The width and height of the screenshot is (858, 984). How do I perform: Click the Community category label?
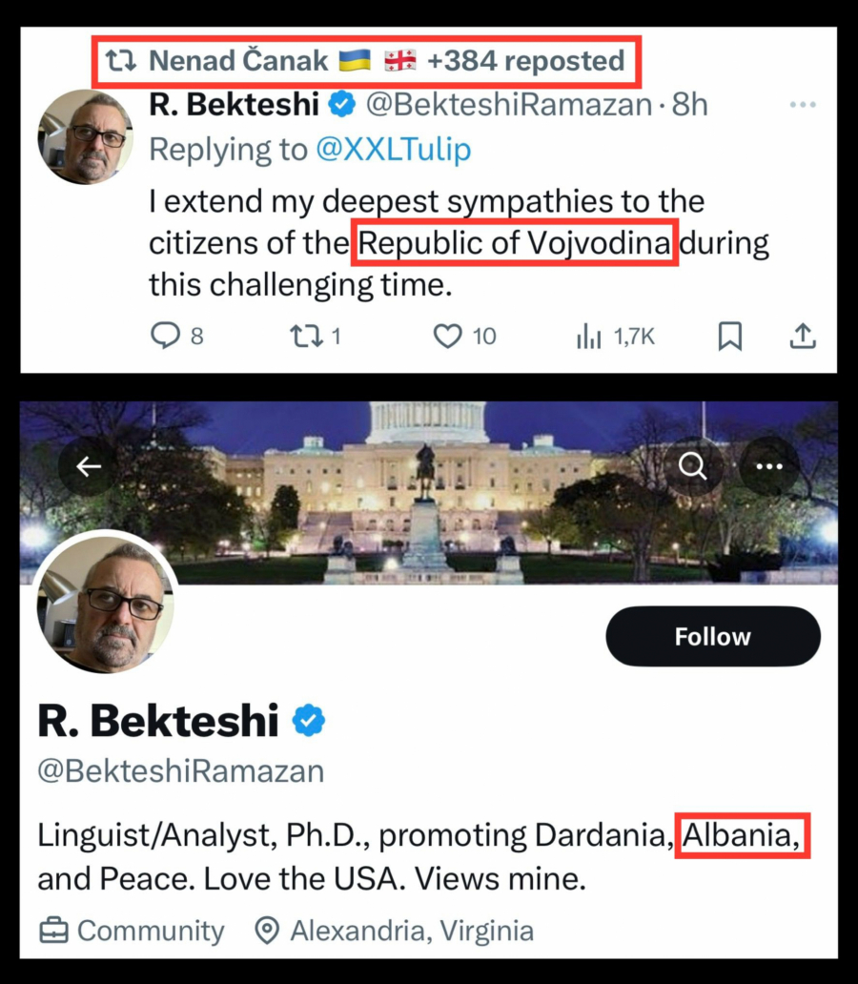150,931
